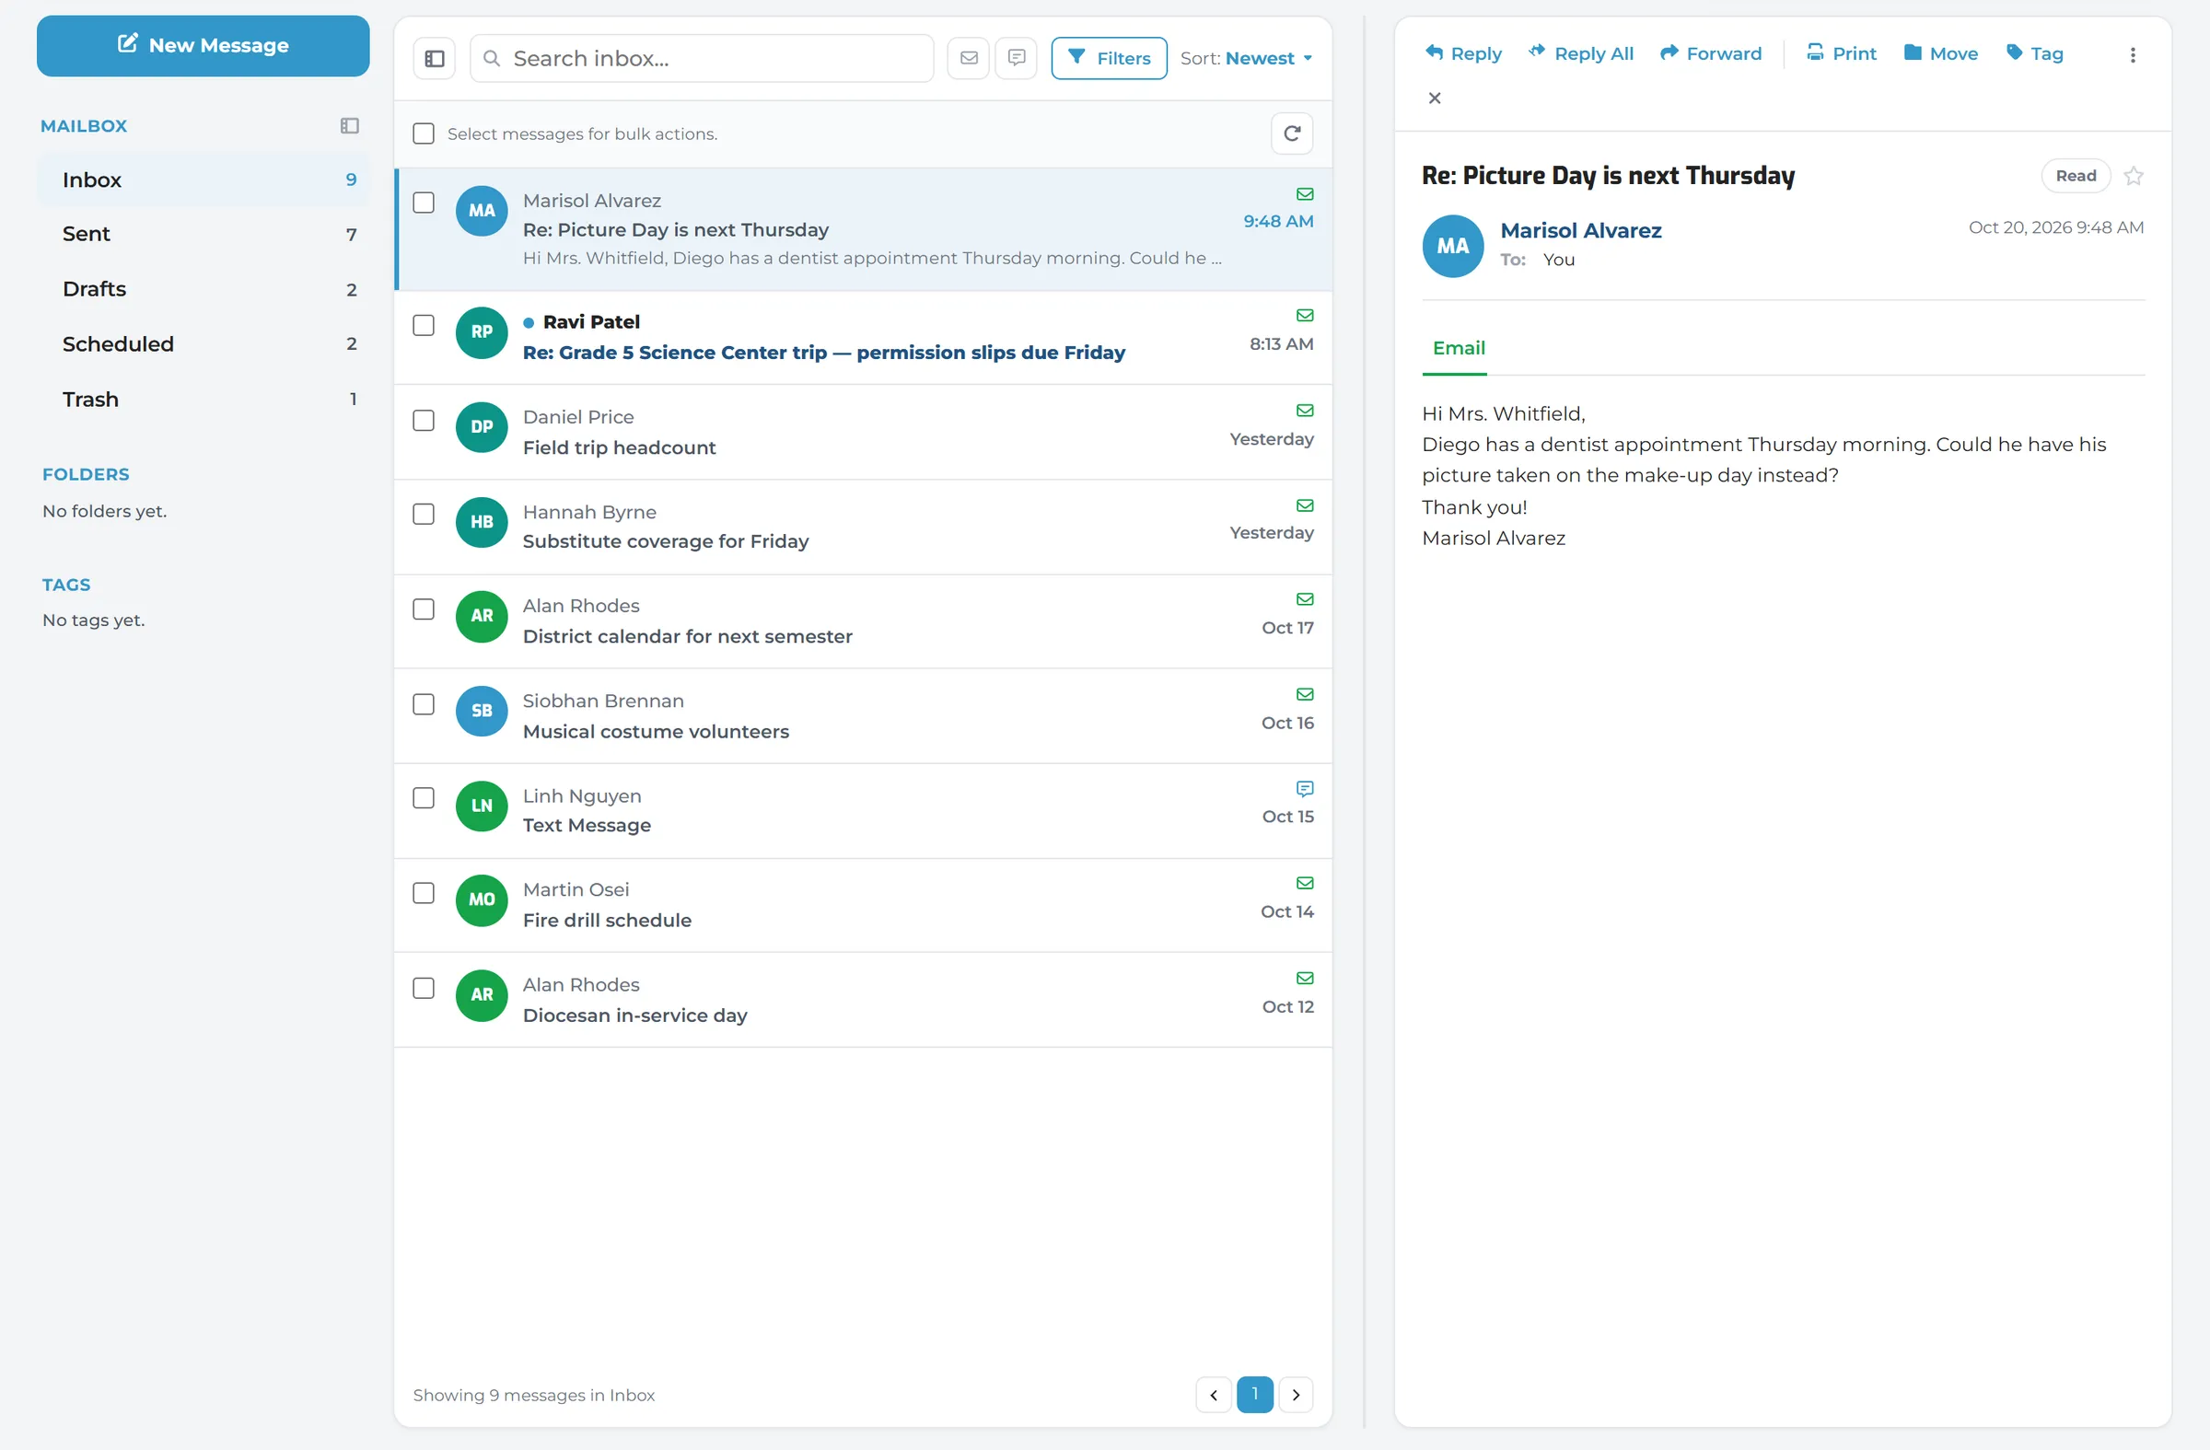Image resolution: width=2210 pixels, height=1450 pixels.
Task: Click the MA avatar in message header
Action: click(x=1452, y=246)
